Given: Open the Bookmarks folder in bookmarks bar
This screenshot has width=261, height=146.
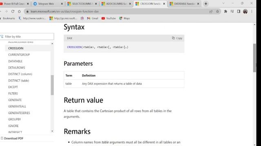Looking at the screenshot, I should click(x=7, y=18).
